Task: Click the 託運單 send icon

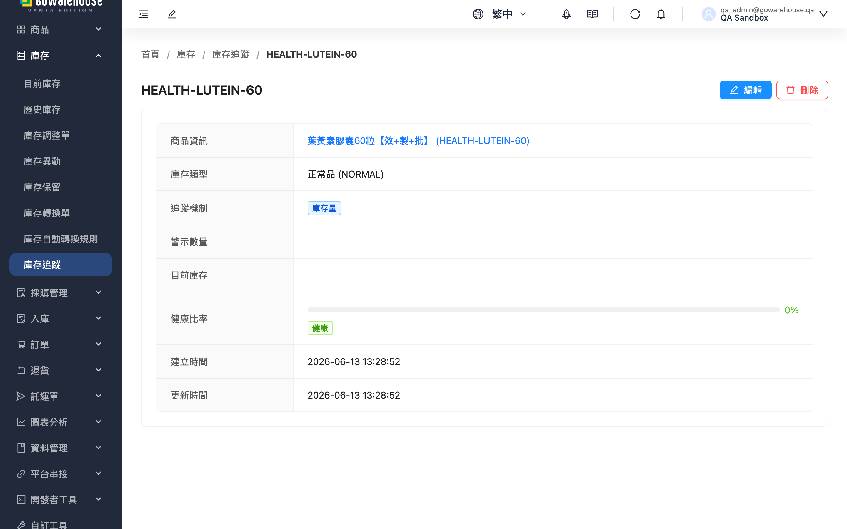Action: 21,396
